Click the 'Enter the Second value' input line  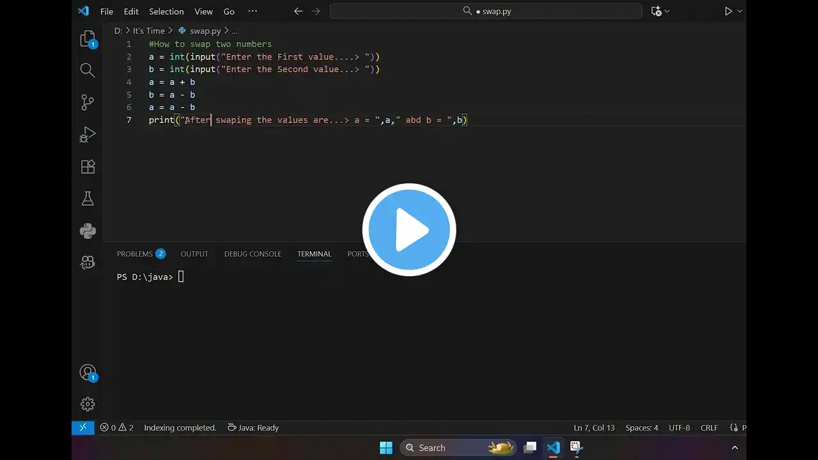pos(264,69)
